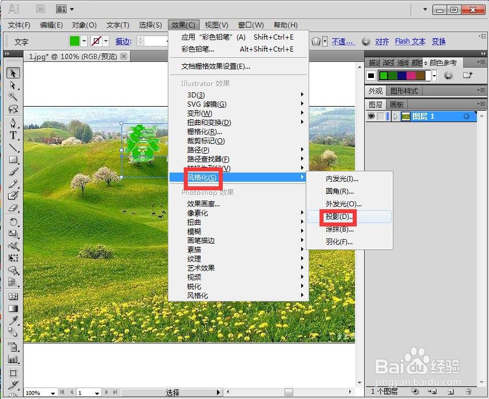Click the stroke weight stepper
Viewport: 489px width, 399px height.
[141, 41]
